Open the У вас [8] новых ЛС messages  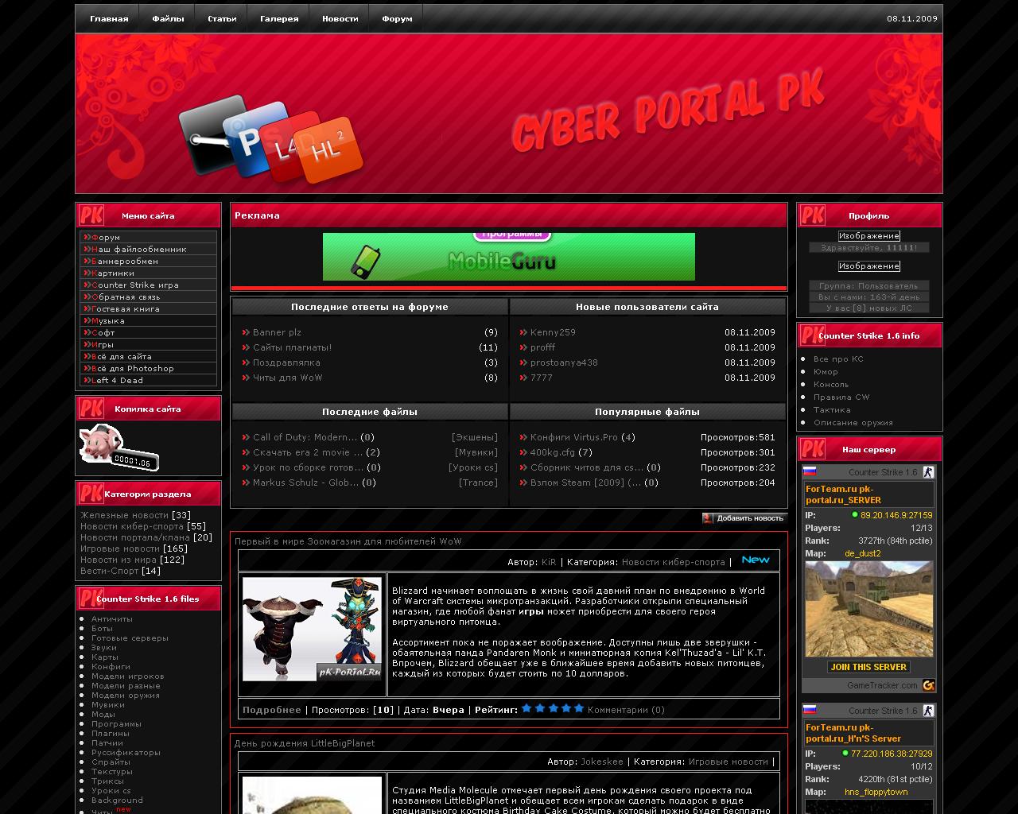click(869, 308)
